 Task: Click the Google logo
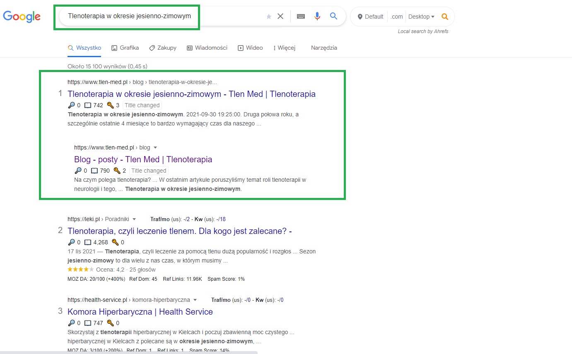22,17
